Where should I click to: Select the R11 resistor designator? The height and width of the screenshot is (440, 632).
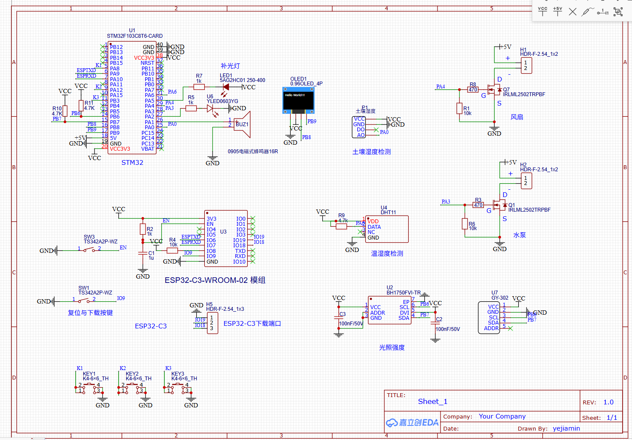click(x=89, y=103)
